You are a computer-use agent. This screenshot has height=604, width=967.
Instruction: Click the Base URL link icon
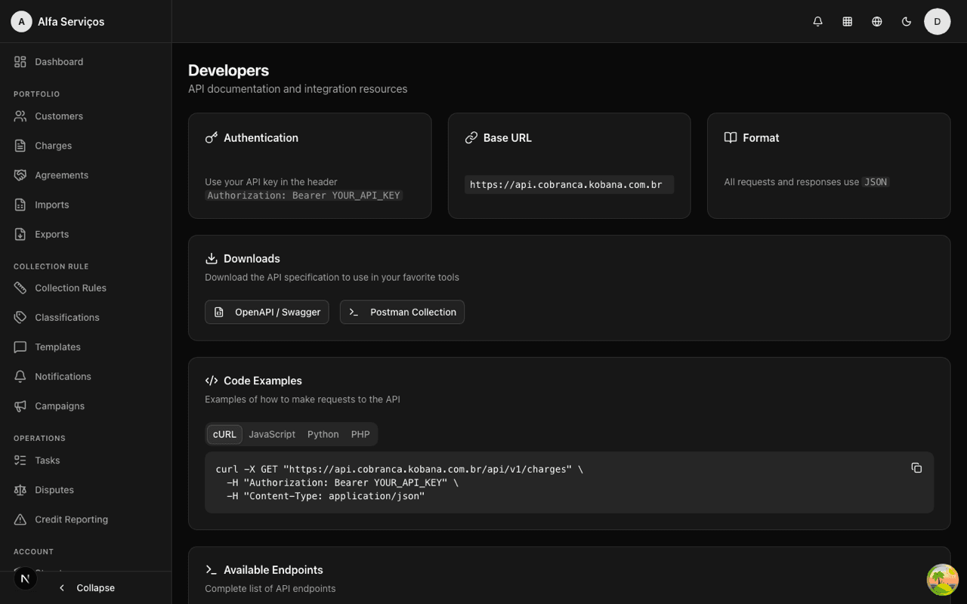pos(471,137)
